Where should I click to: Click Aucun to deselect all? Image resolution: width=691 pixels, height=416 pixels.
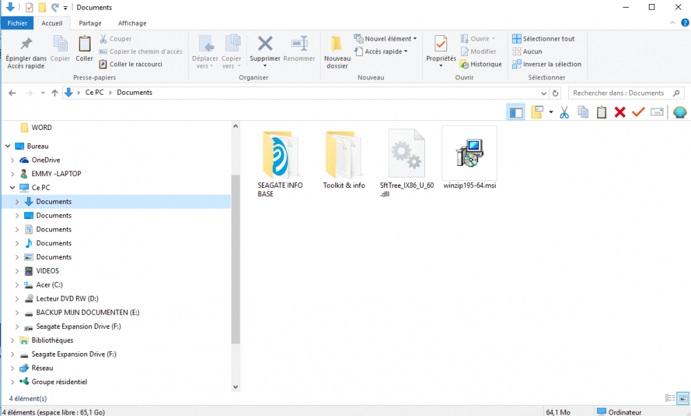click(x=527, y=52)
